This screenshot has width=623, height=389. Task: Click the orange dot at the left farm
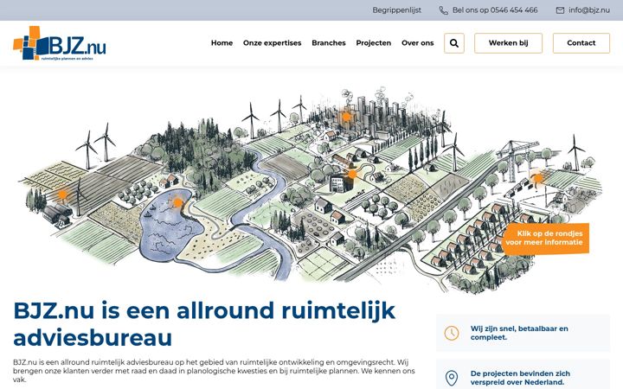[62, 194]
